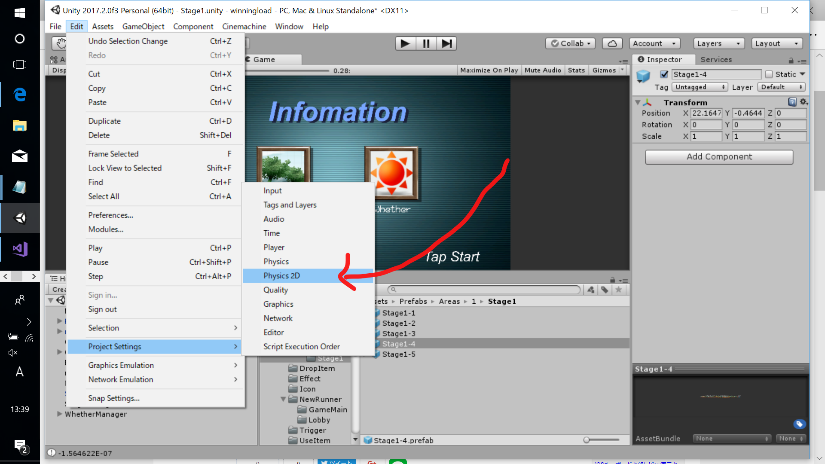Toggle the Static checkbox
The image size is (825, 464).
click(769, 74)
